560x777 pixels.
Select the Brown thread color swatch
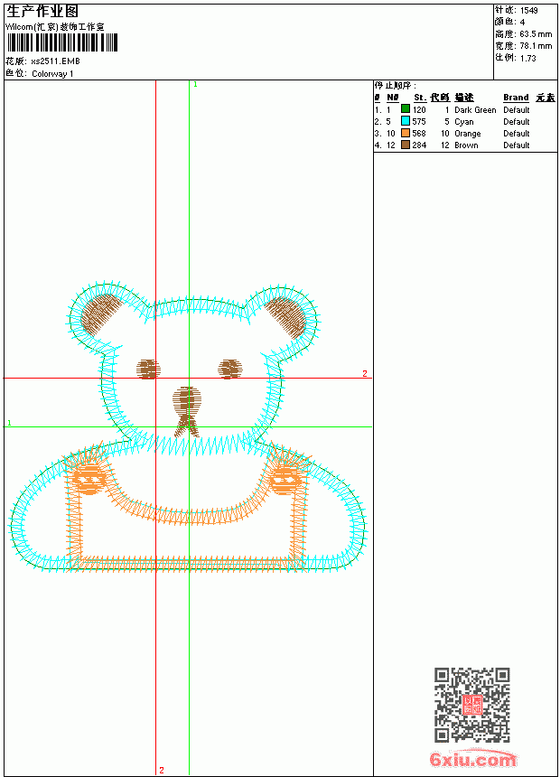(406, 145)
